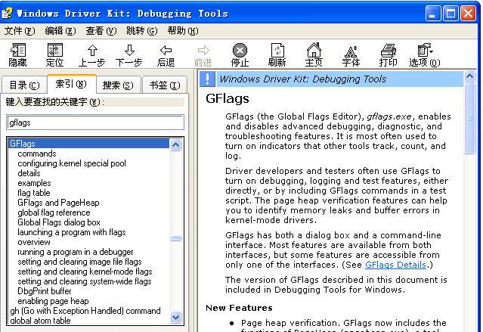
Task: Select configuring kernel special pool entry
Action: (72, 163)
